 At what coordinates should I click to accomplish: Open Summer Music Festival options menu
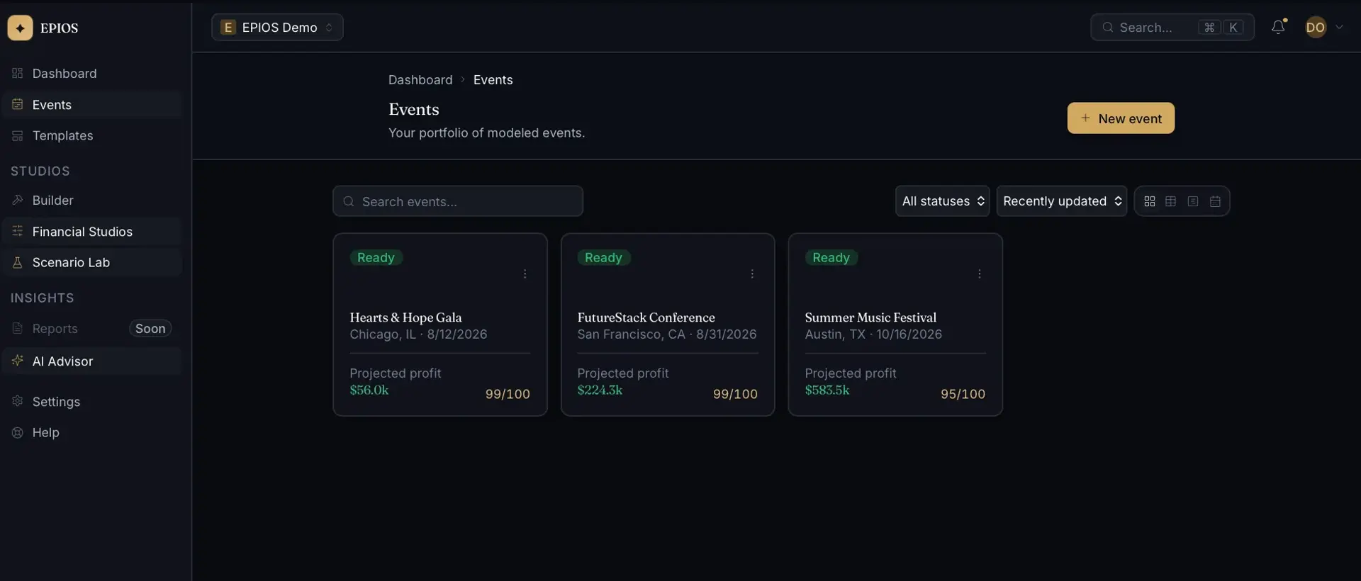tap(980, 273)
